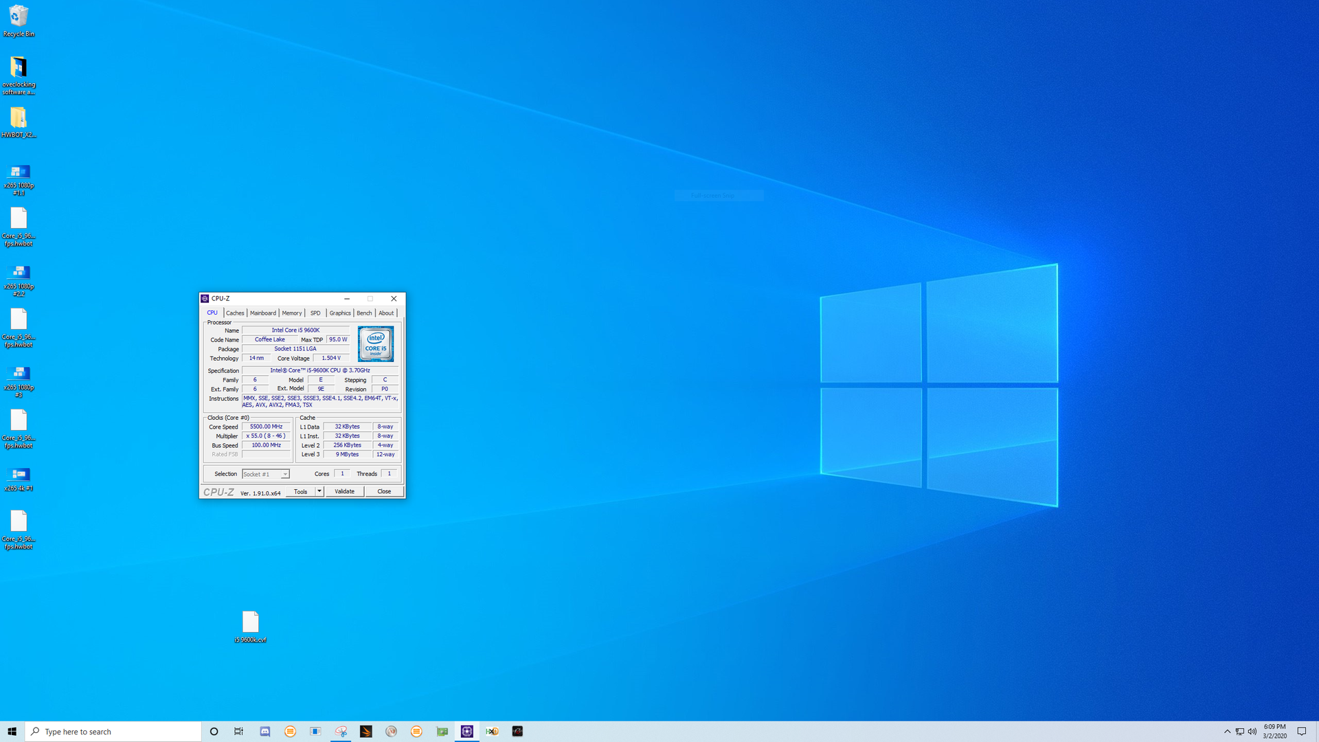This screenshot has height=742, width=1319.
Task: Open the green graphics card taskbar icon
Action: point(442,732)
